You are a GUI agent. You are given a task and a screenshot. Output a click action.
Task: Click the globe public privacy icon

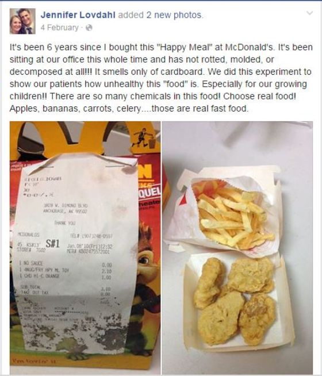pyautogui.click(x=89, y=28)
